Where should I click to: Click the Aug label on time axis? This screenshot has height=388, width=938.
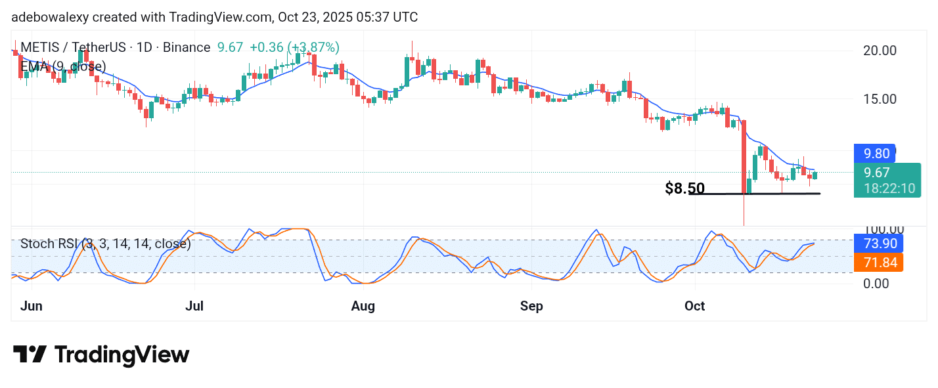pyautogui.click(x=363, y=306)
